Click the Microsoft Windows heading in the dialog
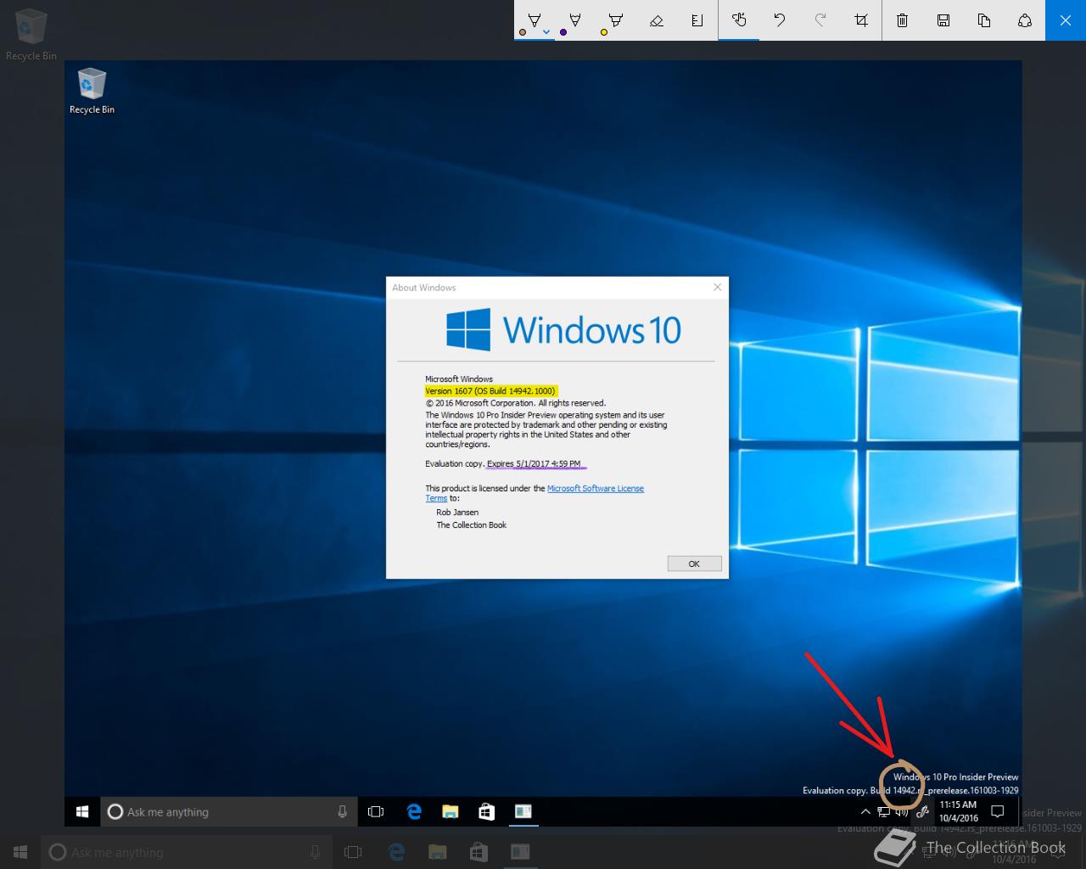Image resolution: width=1086 pixels, height=869 pixels. click(459, 379)
